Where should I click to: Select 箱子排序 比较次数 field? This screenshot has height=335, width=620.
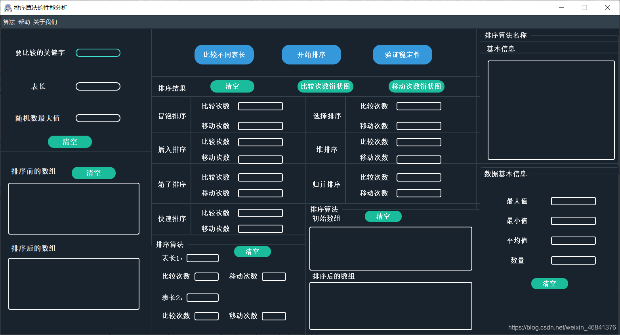coord(260,178)
